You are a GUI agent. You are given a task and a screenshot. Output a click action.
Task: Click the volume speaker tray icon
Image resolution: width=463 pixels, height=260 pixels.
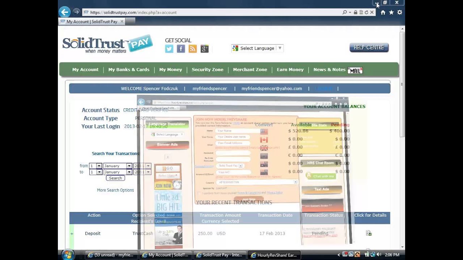[x=379, y=255]
